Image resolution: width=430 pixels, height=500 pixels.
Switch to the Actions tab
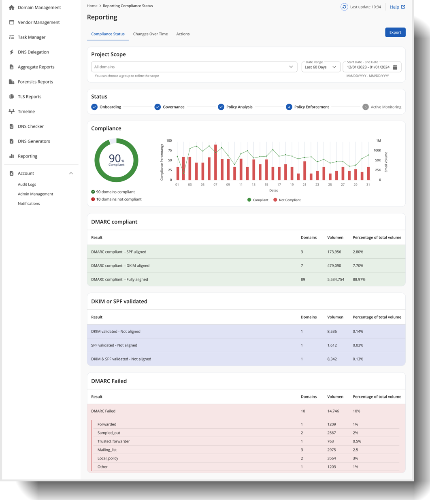[x=183, y=34]
